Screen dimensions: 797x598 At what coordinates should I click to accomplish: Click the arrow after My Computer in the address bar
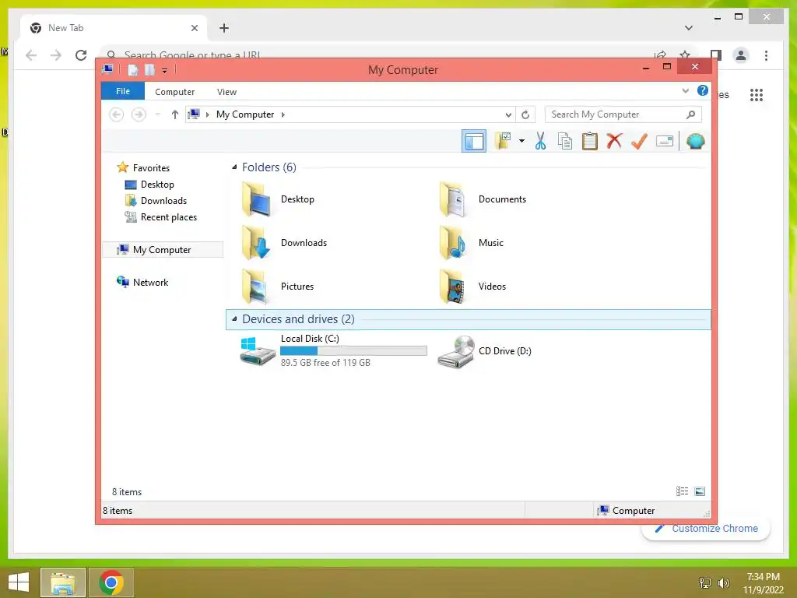283,114
